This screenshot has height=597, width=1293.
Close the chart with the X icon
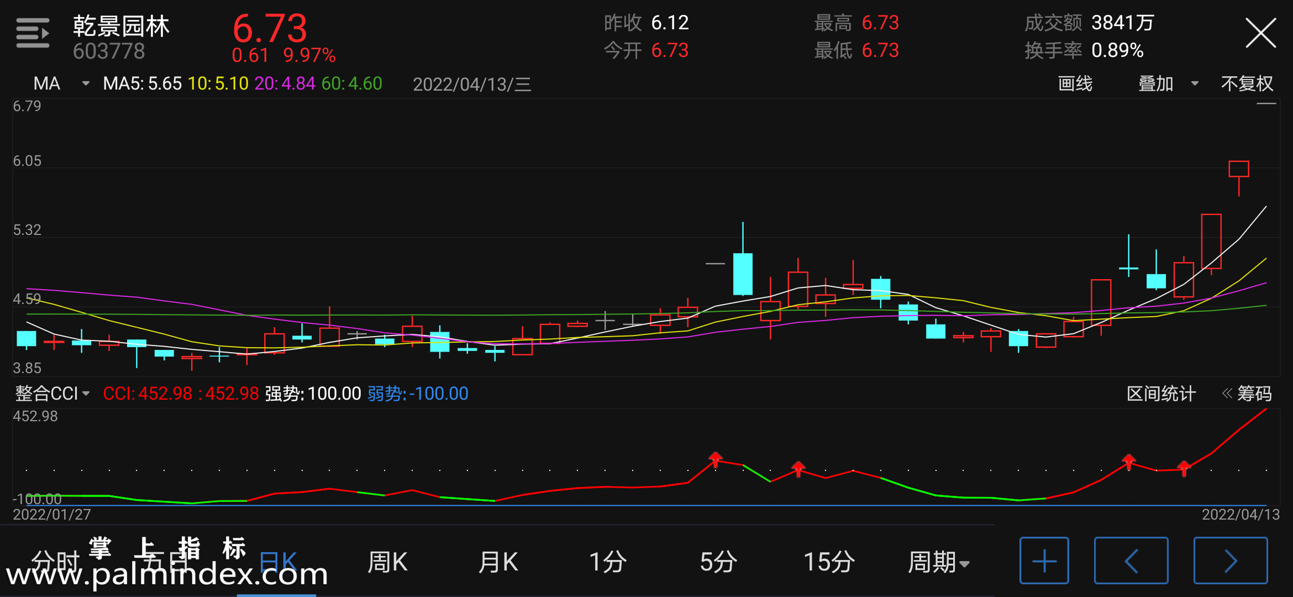pyautogui.click(x=1260, y=33)
